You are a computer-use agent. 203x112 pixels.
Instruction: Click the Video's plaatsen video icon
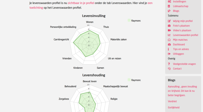coord(169,30)
